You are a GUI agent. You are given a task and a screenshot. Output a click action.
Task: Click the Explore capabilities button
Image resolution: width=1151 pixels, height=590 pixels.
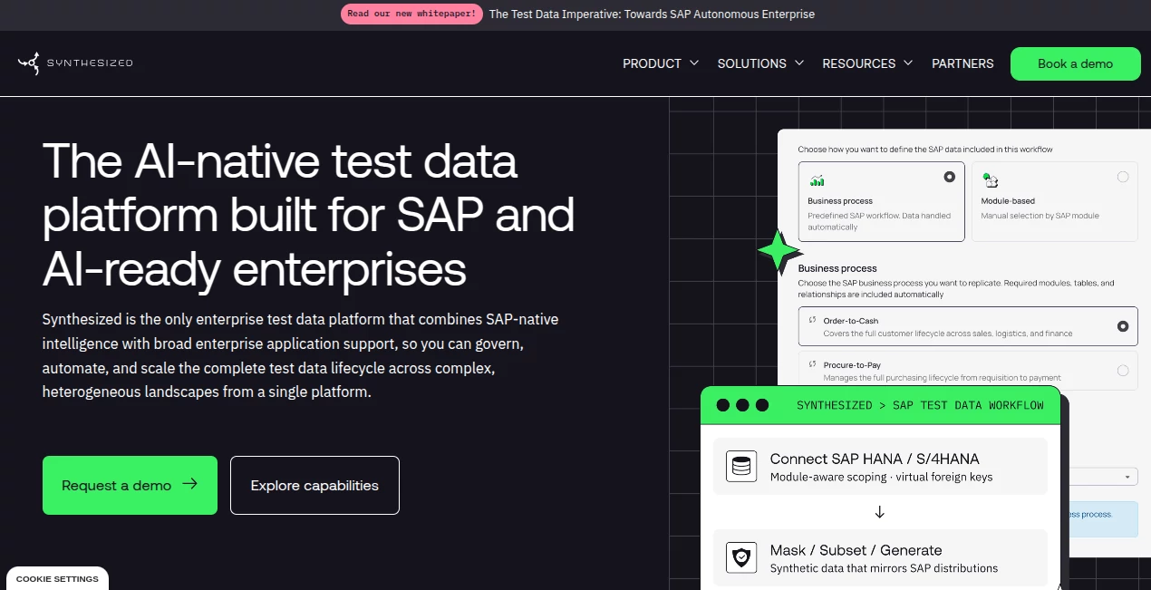(314, 485)
